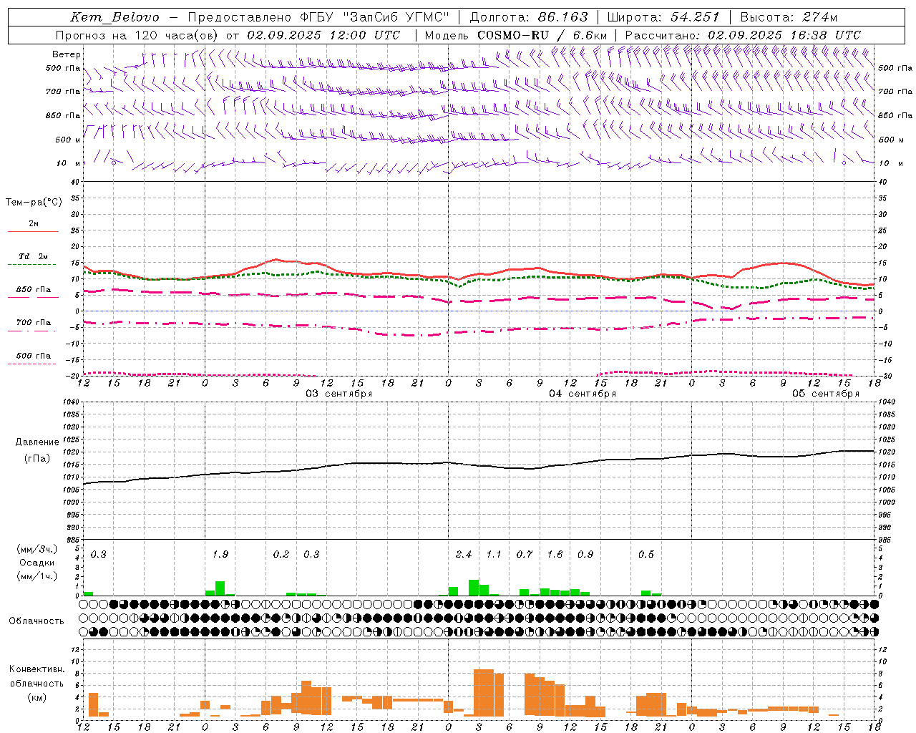Select the 'Модель COSMO-RU / 6.6км' label
This screenshot has height=733, width=916.
coord(515,35)
